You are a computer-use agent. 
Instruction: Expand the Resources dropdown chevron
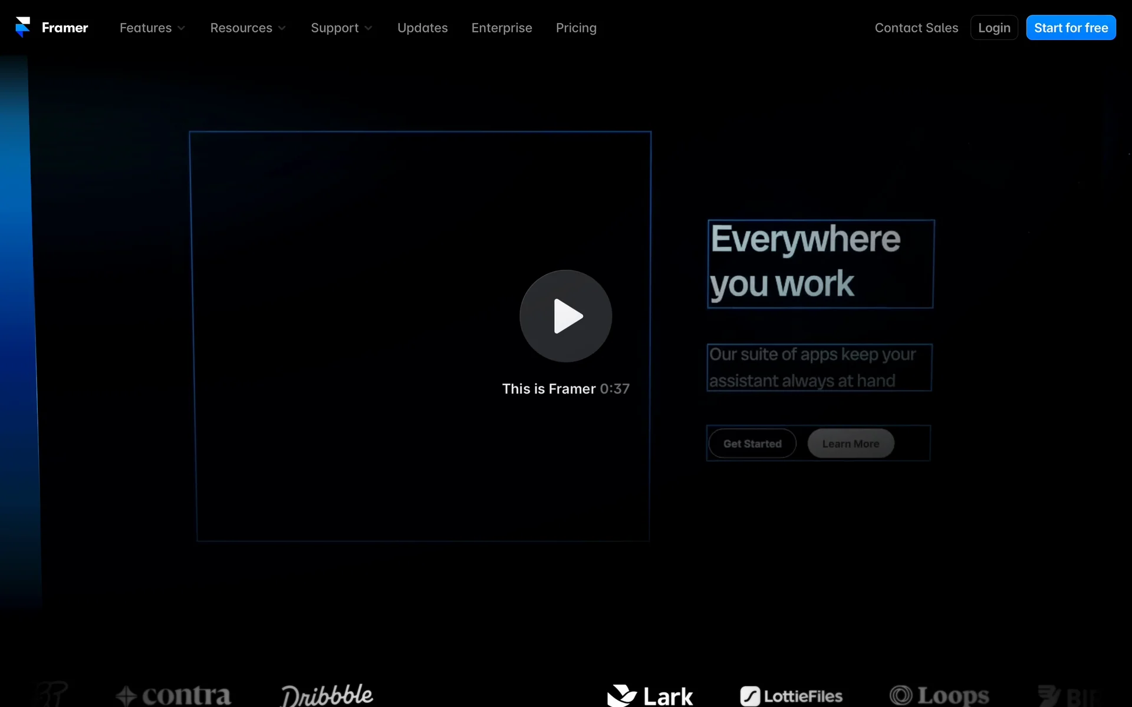pyautogui.click(x=282, y=28)
